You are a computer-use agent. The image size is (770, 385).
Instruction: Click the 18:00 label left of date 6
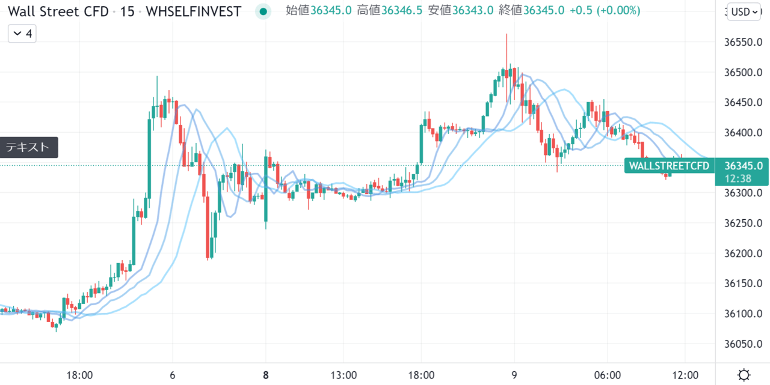[79, 375]
